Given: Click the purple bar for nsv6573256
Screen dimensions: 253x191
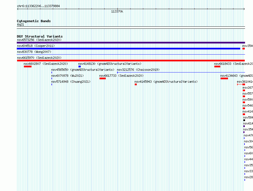Looking at the screenshot, I should point(131,43).
